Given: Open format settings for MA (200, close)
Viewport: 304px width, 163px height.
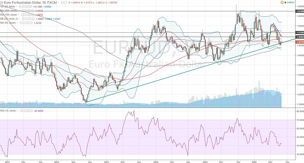Looking at the screenshot, I should [x=26, y=11].
